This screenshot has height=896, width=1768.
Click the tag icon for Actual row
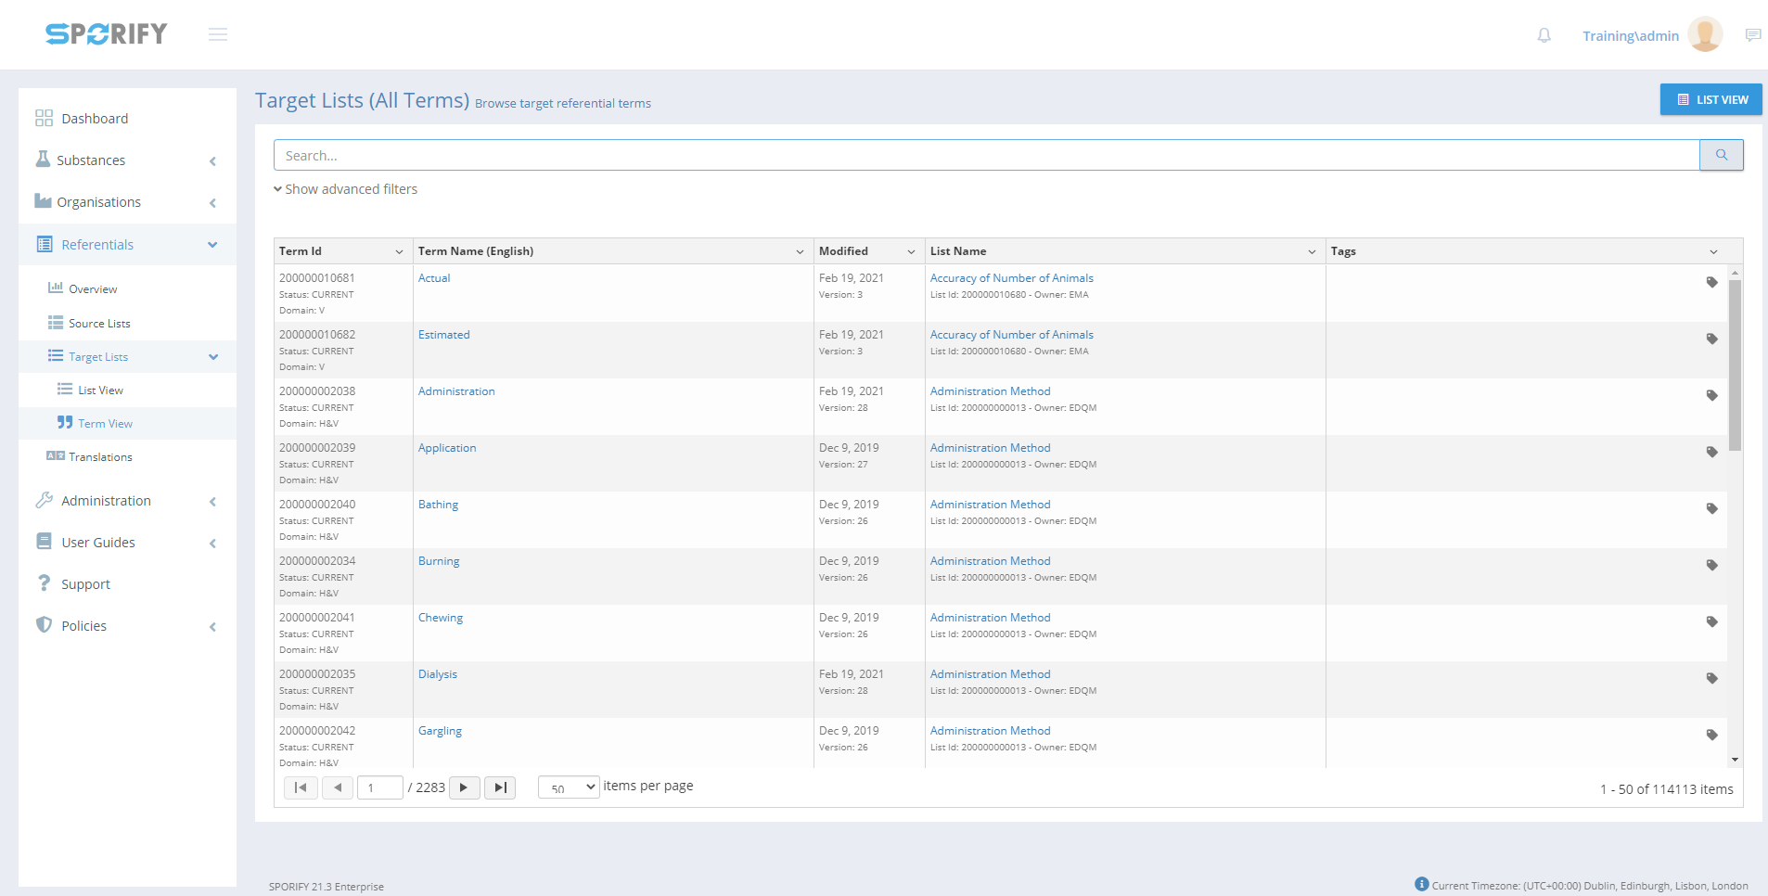[x=1711, y=282]
